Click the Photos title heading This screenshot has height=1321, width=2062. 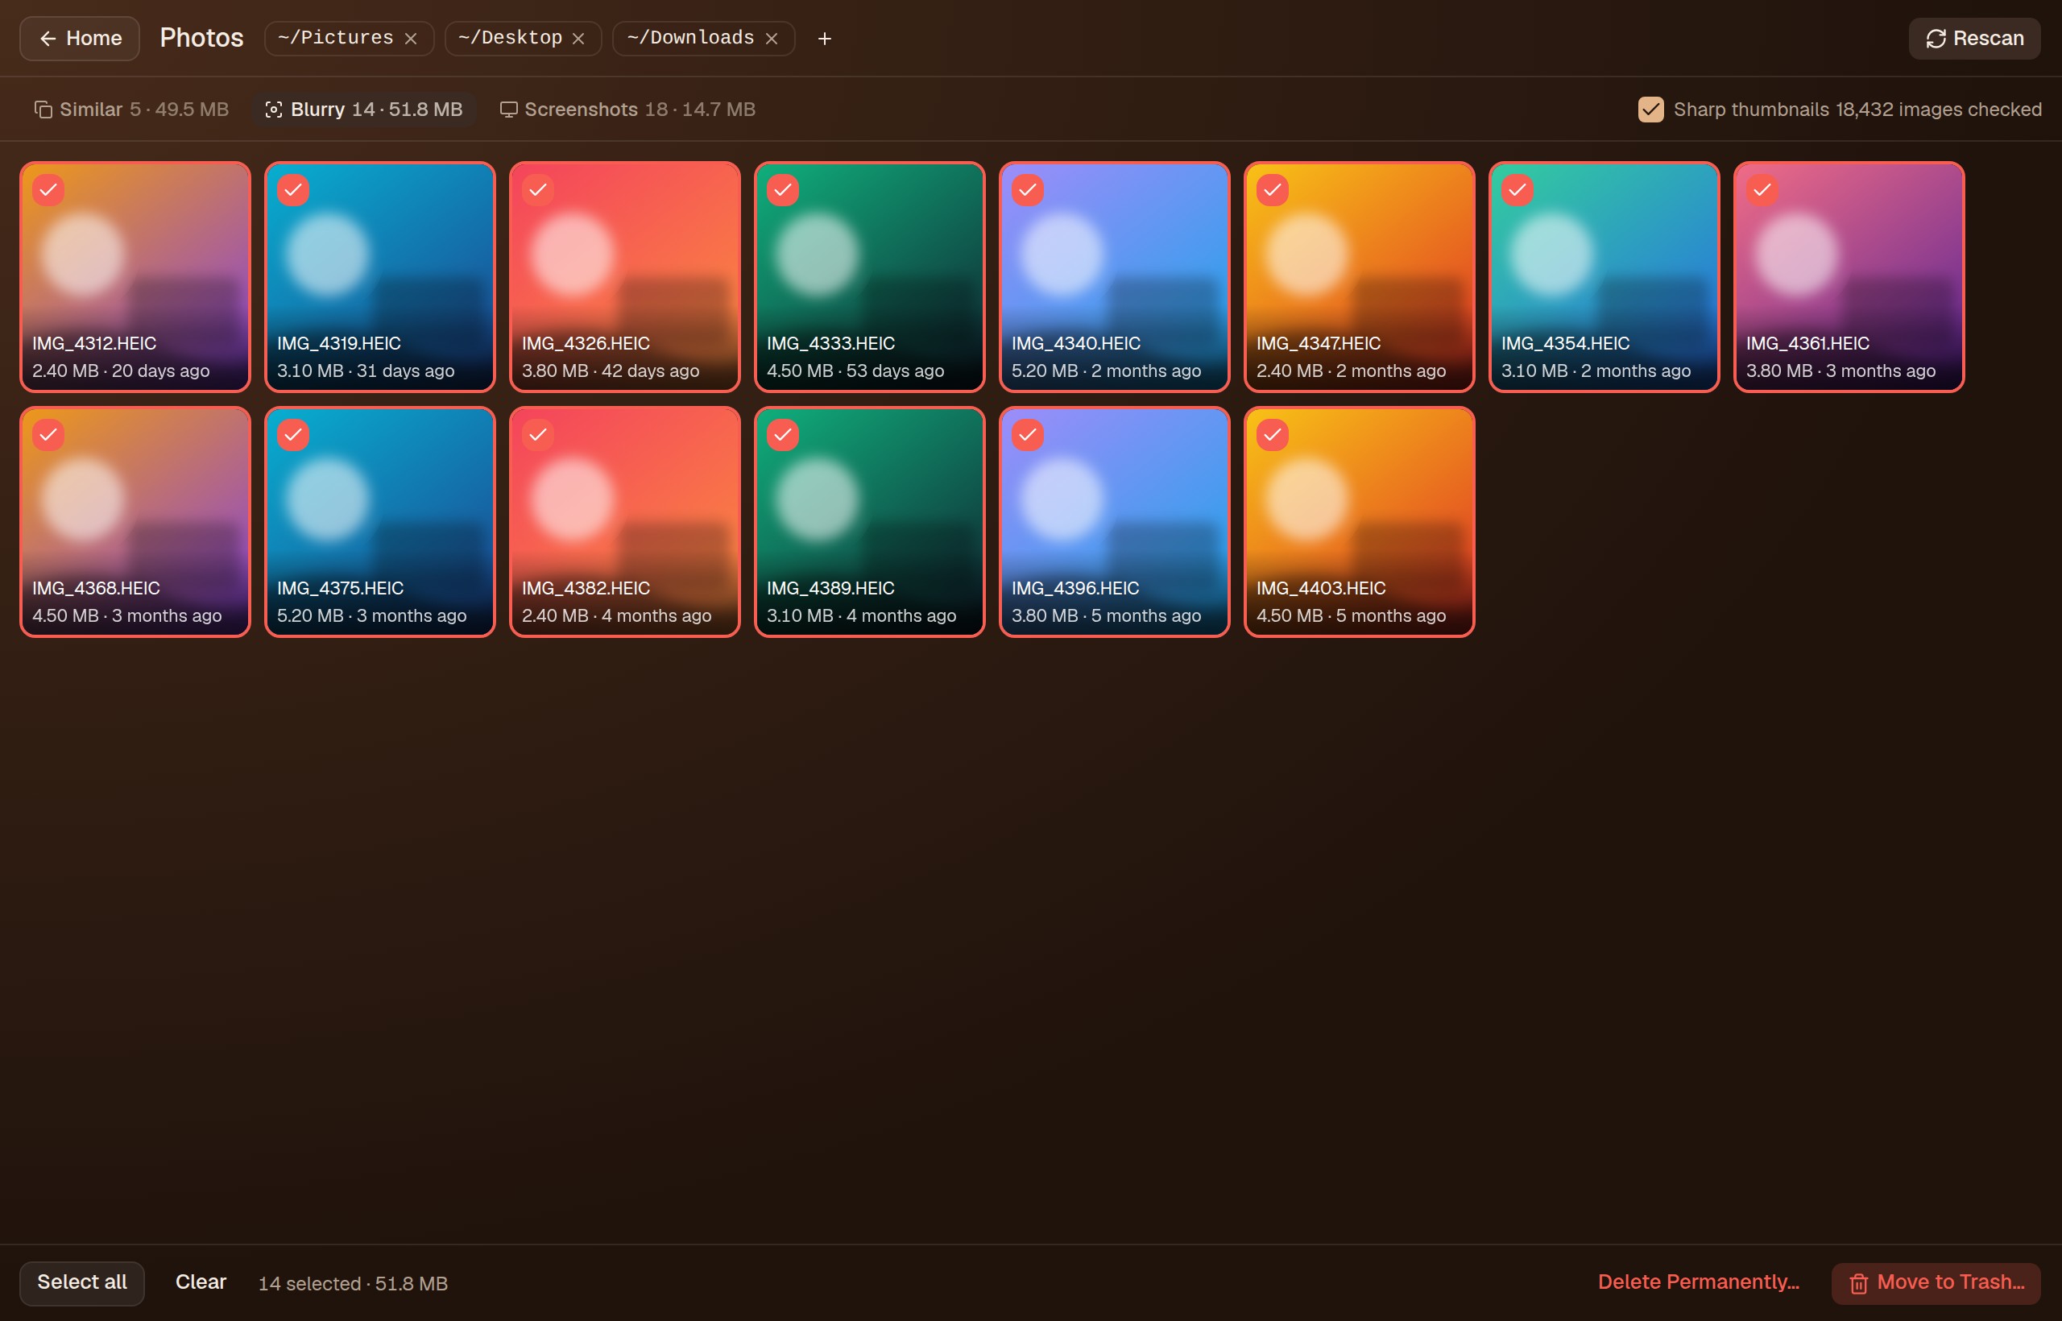(201, 38)
